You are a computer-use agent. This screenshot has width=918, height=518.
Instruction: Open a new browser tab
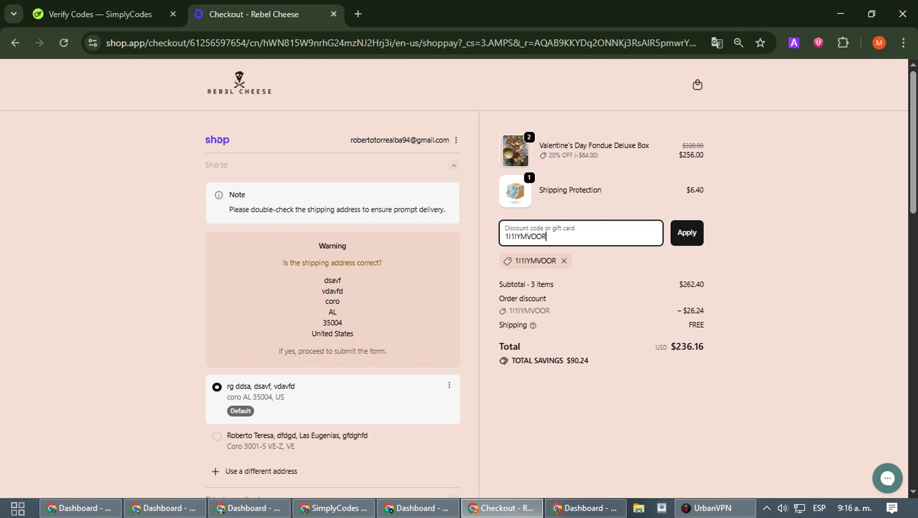coord(358,14)
